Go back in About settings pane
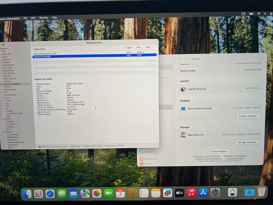 pos(180,59)
